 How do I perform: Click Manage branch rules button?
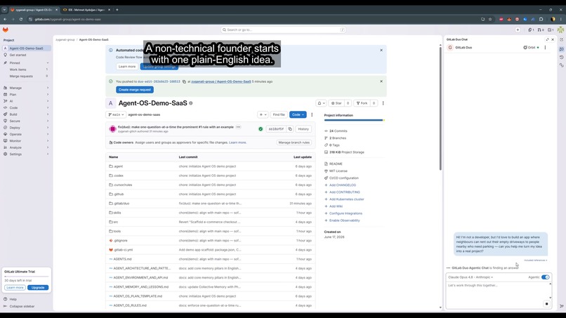(x=294, y=143)
